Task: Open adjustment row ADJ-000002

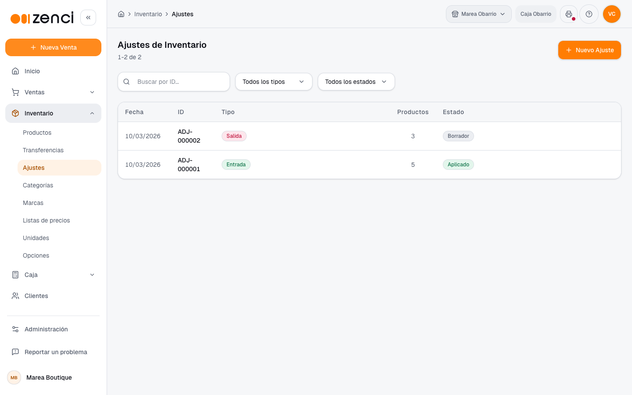Action: point(370,136)
